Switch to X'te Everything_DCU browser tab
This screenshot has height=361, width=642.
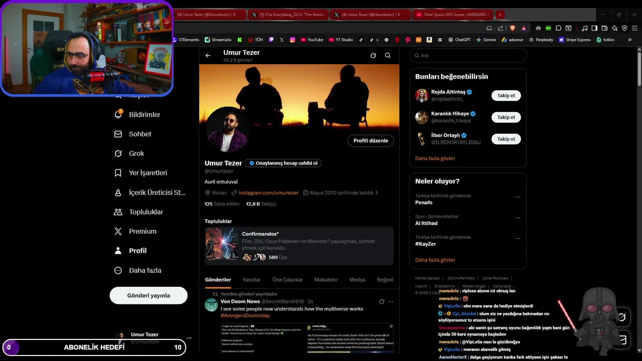(x=288, y=15)
